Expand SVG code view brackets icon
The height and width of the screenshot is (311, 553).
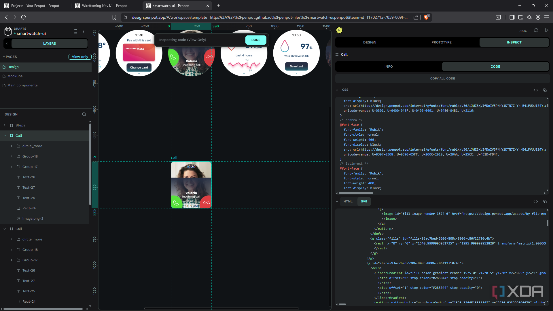[536, 202]
